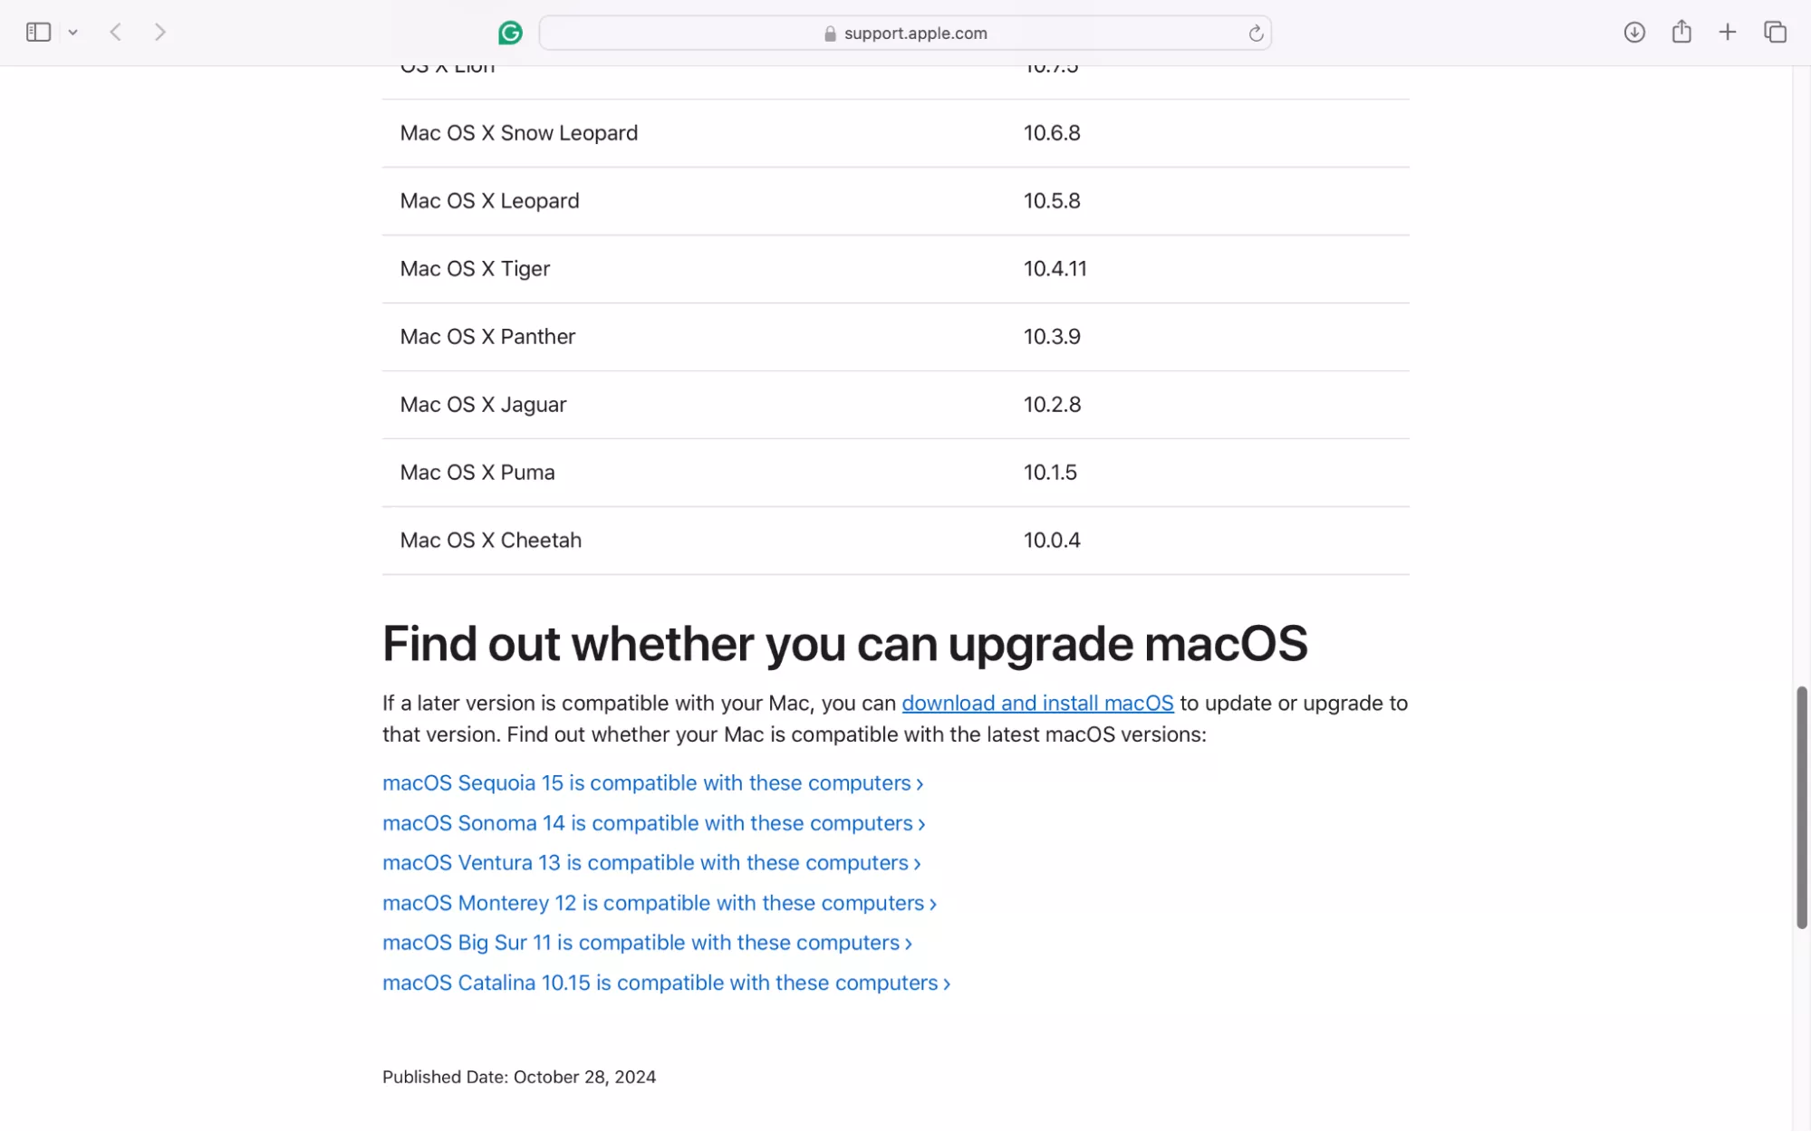This screenshot has width=1811, height=1132.
Task: Open the sidebar options dropdown arrow
Action: pos(73,33)
